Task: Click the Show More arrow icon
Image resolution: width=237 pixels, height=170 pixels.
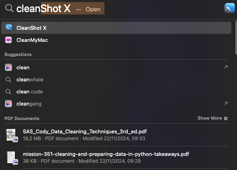Action: click(x=226, y=118)
